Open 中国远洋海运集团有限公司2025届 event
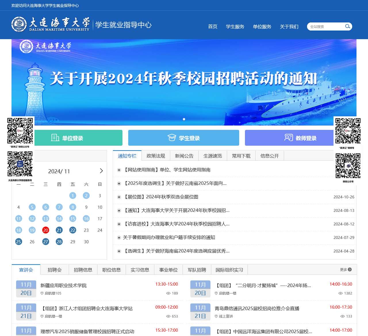 pyautogui.click(x=264, y=331)
